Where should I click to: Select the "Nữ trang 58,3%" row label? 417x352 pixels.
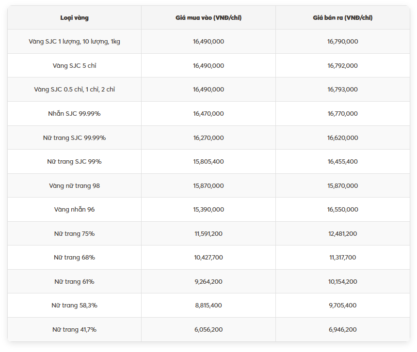[x=74, y=306]
